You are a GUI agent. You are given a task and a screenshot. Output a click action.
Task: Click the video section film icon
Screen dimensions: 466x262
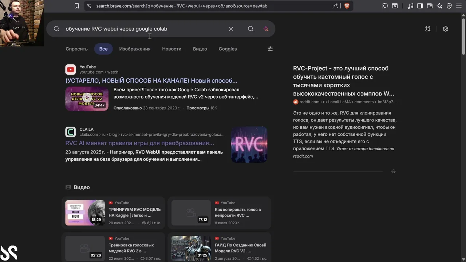tap(68, 187)
